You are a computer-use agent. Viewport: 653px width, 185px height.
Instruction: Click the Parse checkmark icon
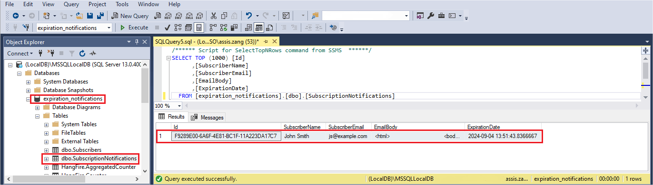pyautogui.click(x=168, y=28)
